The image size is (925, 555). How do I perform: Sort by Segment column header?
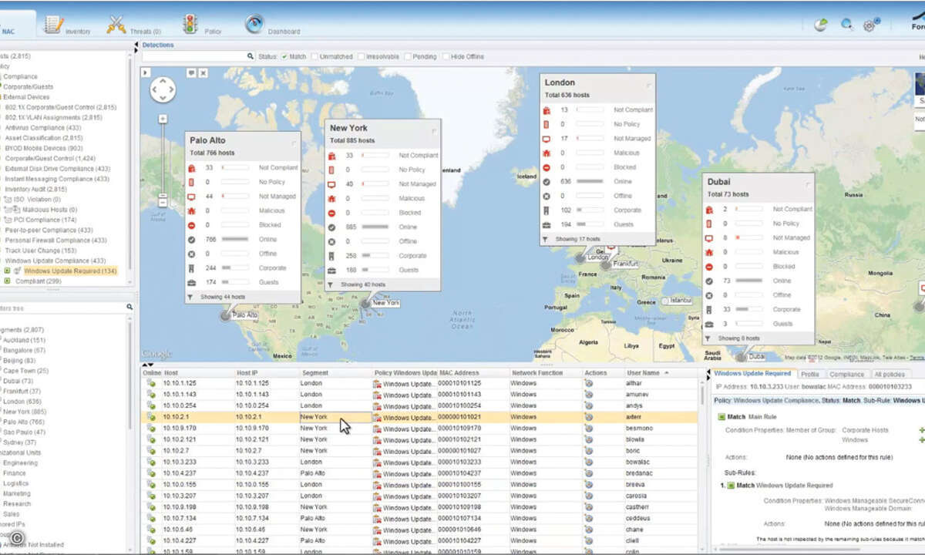pos(335,372)
